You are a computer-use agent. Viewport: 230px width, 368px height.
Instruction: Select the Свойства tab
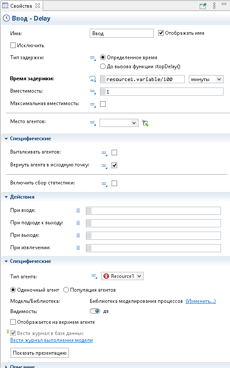tap(21, 6)
